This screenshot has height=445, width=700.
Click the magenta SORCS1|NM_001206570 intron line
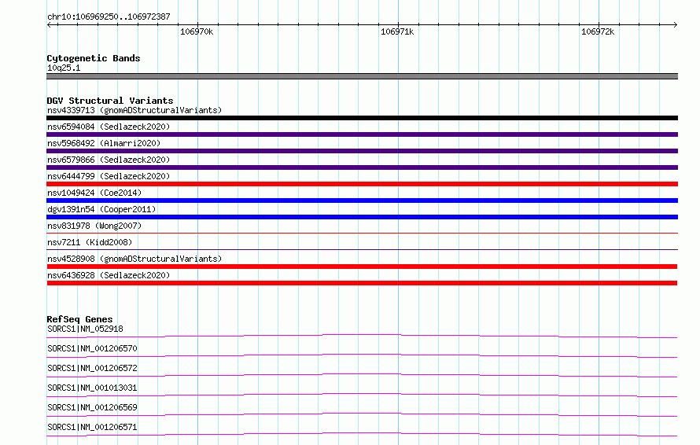pyautogui.click(x=362, y=355)
